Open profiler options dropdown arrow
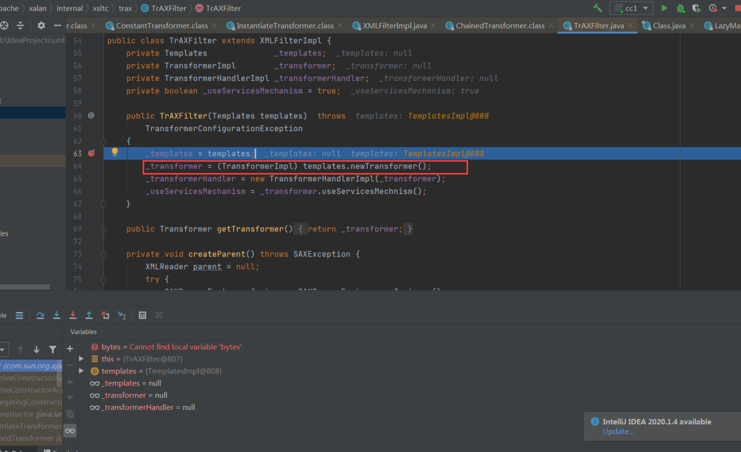Screen dimensions: 741x452 [724, 8]
